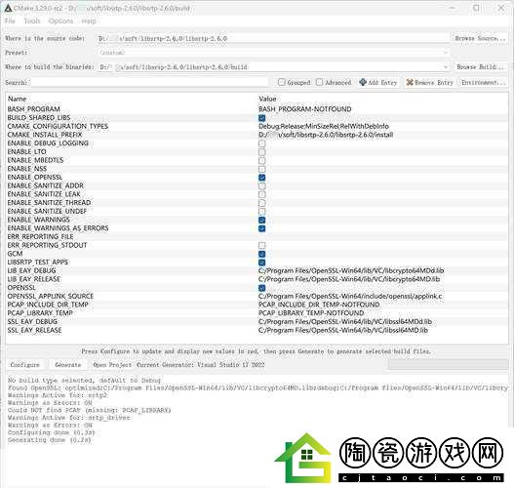Click the PCAP_LIBRARY_TEMP entry name
The width and height of the screenshot is (514, 488).
(40, 313)
